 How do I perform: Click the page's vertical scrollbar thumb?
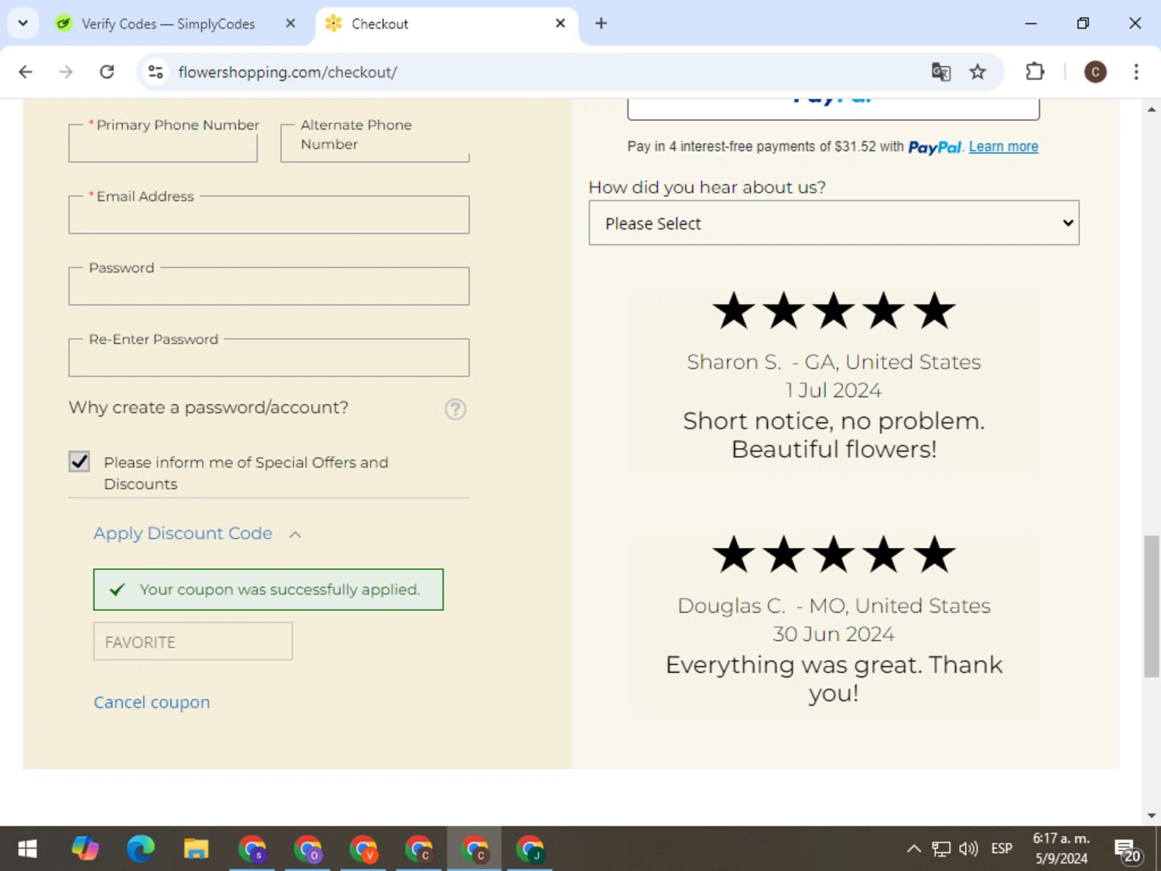(x=1152, y=605)
